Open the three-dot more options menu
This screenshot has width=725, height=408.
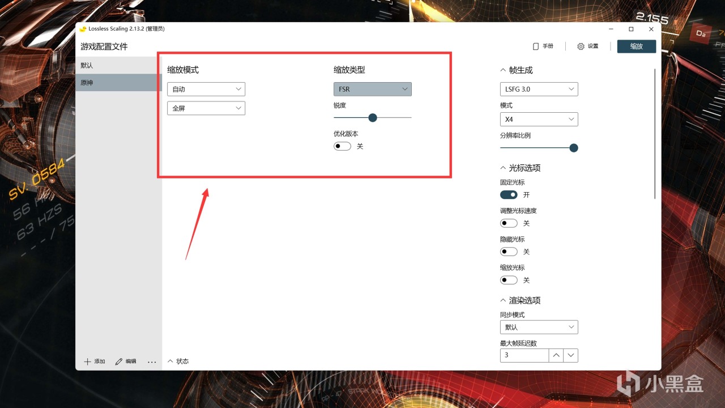click(x=152, y=362)
